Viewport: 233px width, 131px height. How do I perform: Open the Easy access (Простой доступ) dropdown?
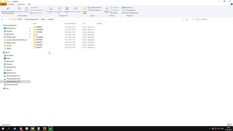point(95,10)
